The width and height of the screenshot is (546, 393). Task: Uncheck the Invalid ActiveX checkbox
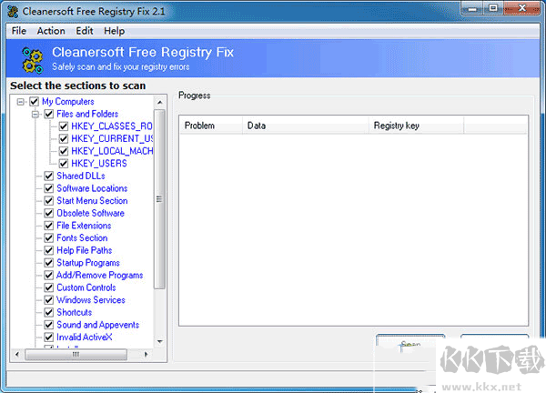49,338
